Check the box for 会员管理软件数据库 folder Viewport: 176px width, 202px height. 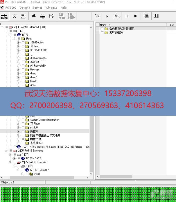tap(102, 29)
